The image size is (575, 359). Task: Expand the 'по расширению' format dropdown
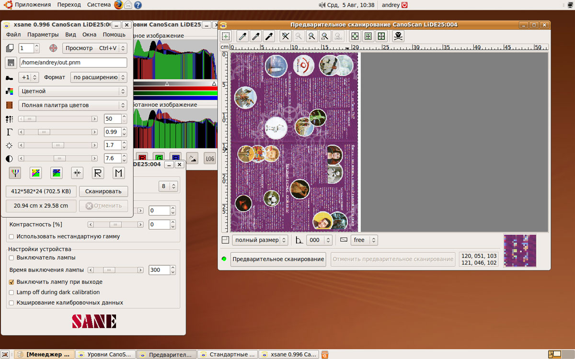(x=98, y=77)
